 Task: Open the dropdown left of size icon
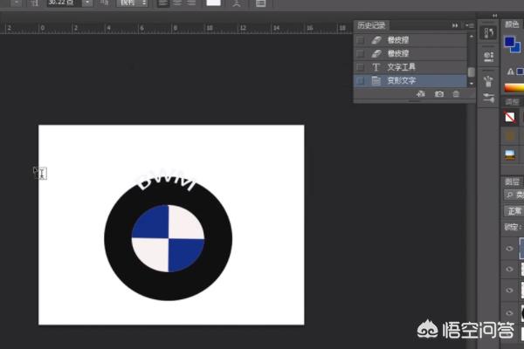(16, 3)
